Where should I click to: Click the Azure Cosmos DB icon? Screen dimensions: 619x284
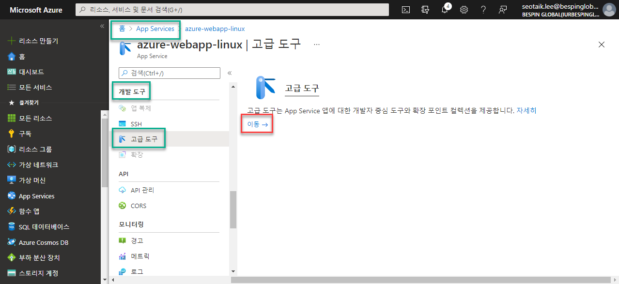[x=12, y=242]
